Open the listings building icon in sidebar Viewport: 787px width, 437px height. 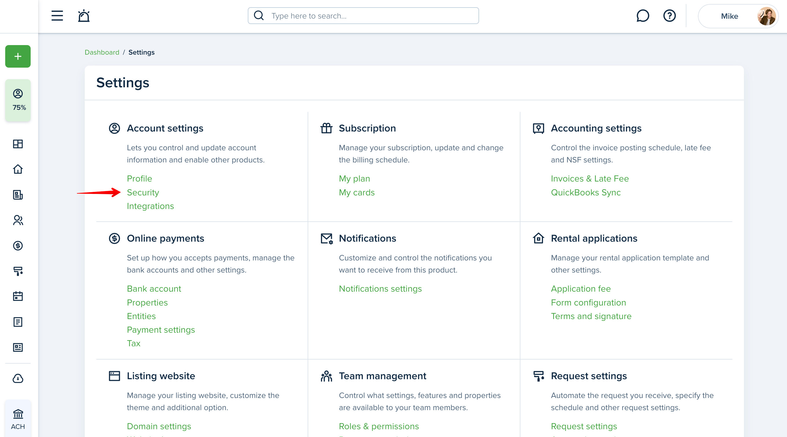(x=18, y=195)
